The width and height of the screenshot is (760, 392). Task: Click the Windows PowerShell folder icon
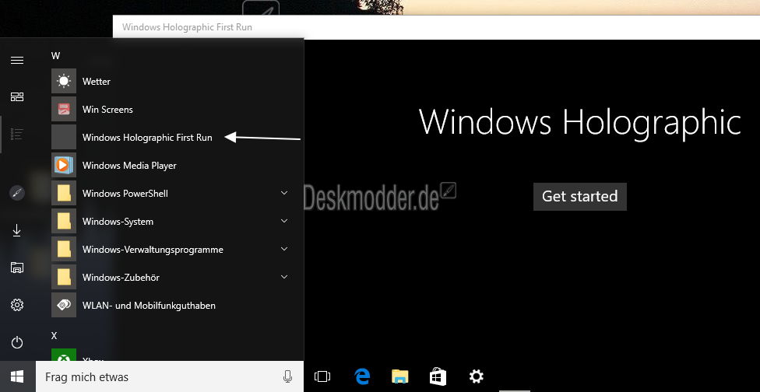(x=64, y=193)
